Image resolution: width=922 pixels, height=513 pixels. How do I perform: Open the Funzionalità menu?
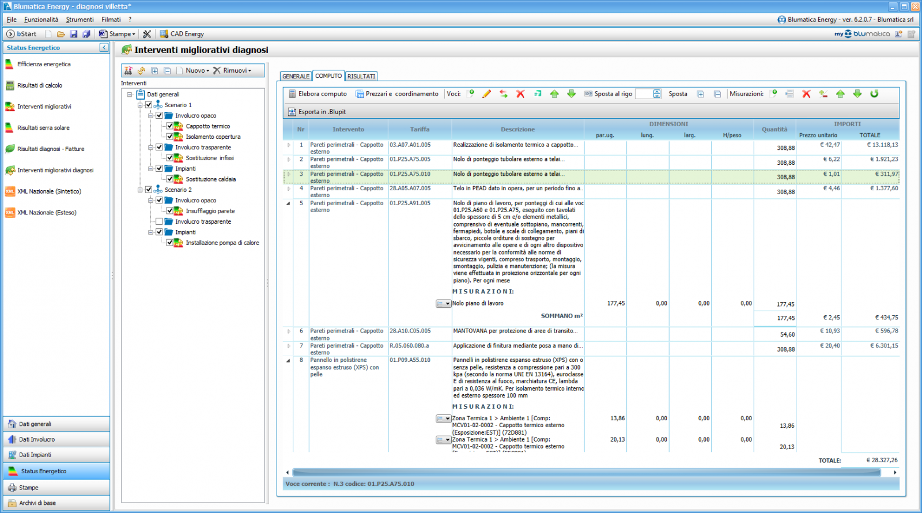pyautogui.click(x=41, y=20)
